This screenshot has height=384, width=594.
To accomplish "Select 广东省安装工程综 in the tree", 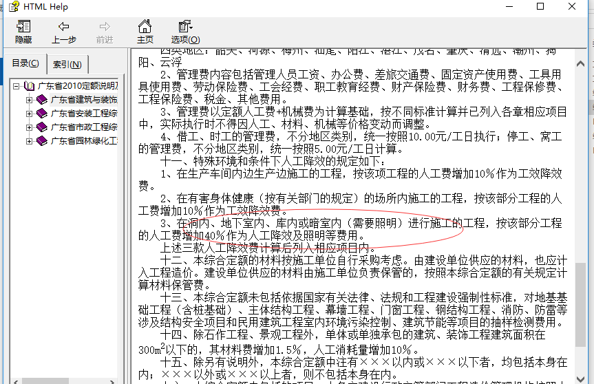I will click(x=84, y=114).
